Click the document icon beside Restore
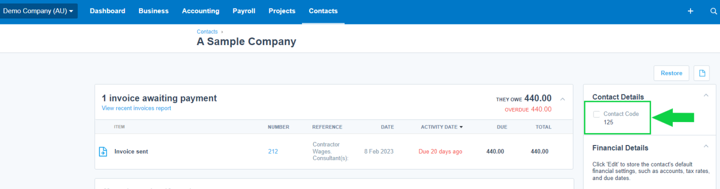Screen dimensions: 720x189 point(701,73)
